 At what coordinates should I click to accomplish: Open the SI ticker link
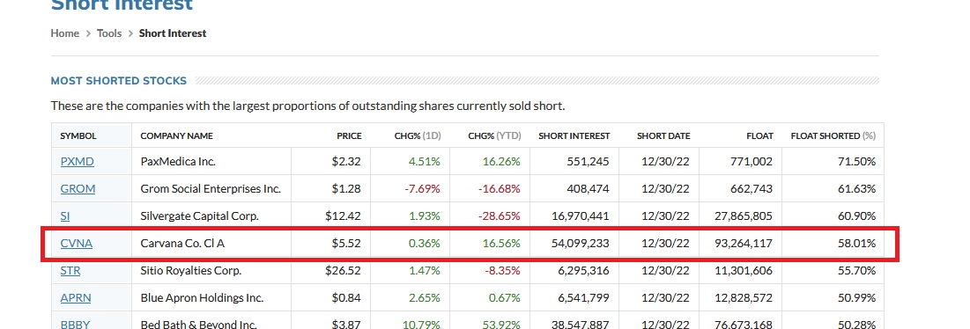[65, 216]
